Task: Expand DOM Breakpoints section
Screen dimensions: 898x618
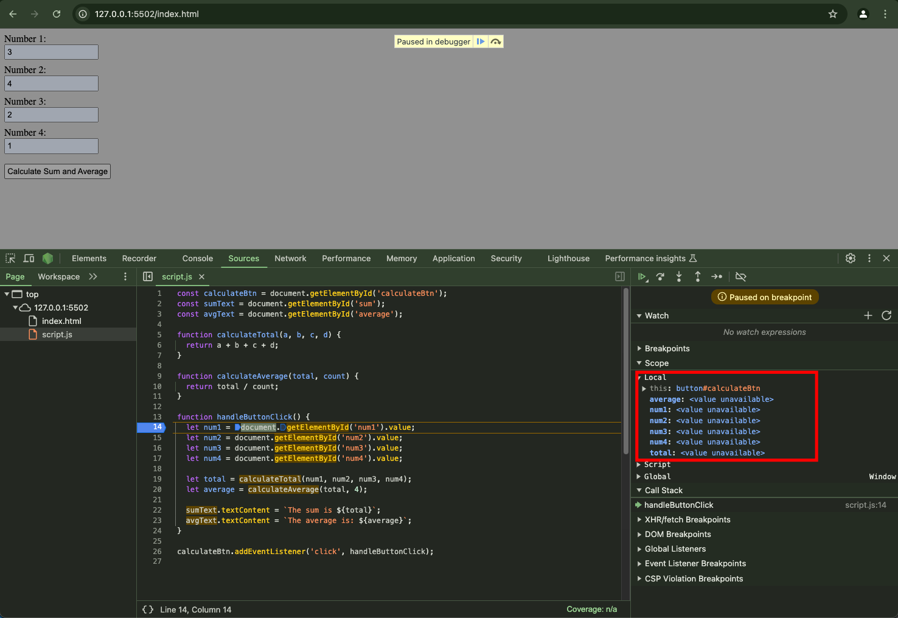Action: [639, 534]
